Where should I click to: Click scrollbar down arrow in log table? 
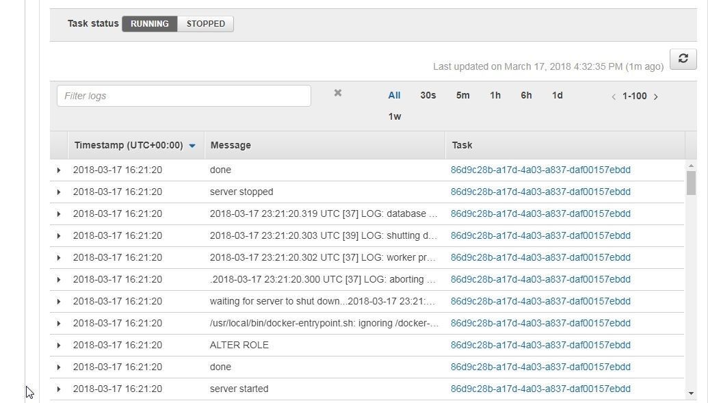pos(691,393)
